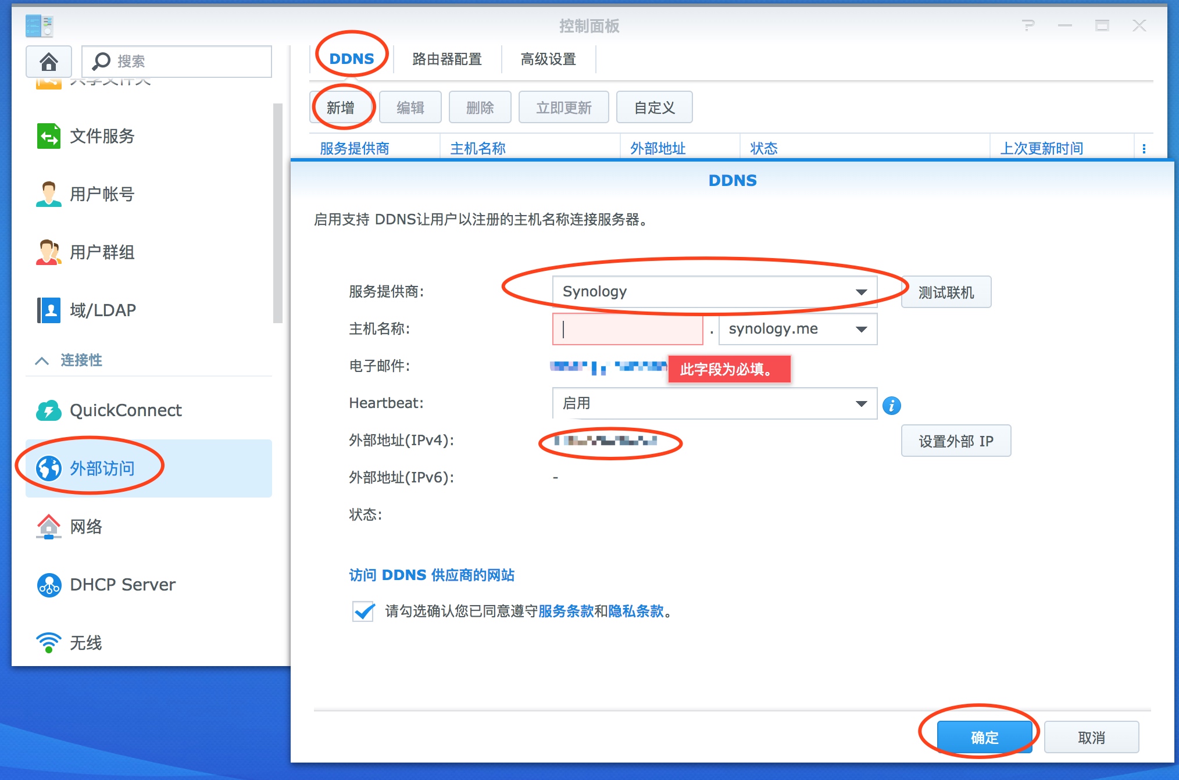Open 文件服务 file services icon
The width and height of the screenshot is (1179, 780).
coord(48,136)
